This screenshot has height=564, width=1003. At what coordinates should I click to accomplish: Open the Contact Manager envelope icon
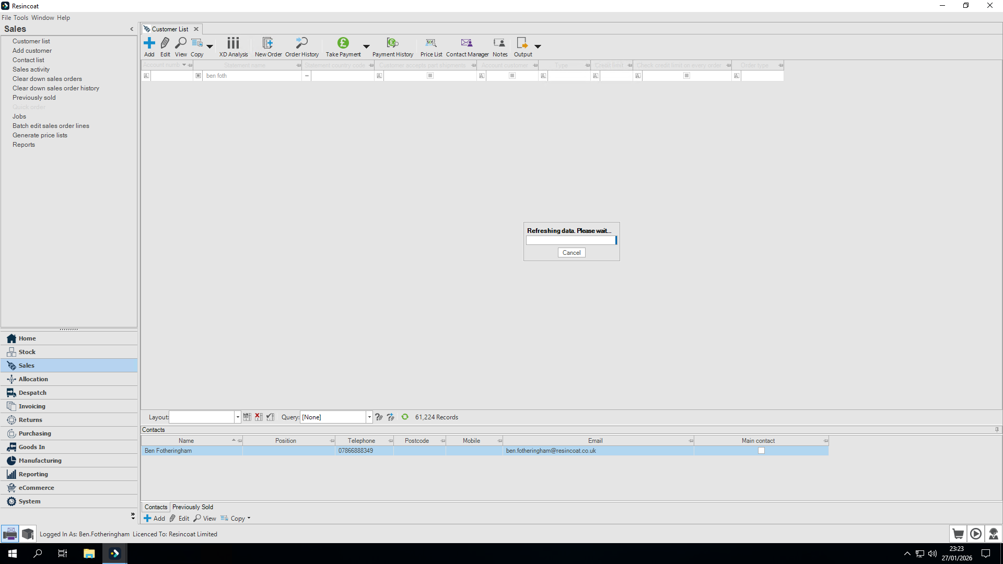[466, 43]
